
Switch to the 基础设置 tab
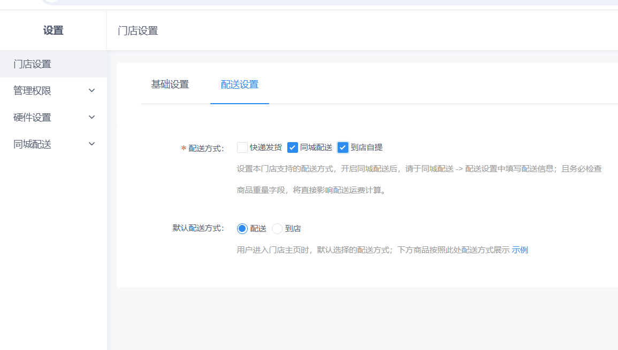click(170, 84)
